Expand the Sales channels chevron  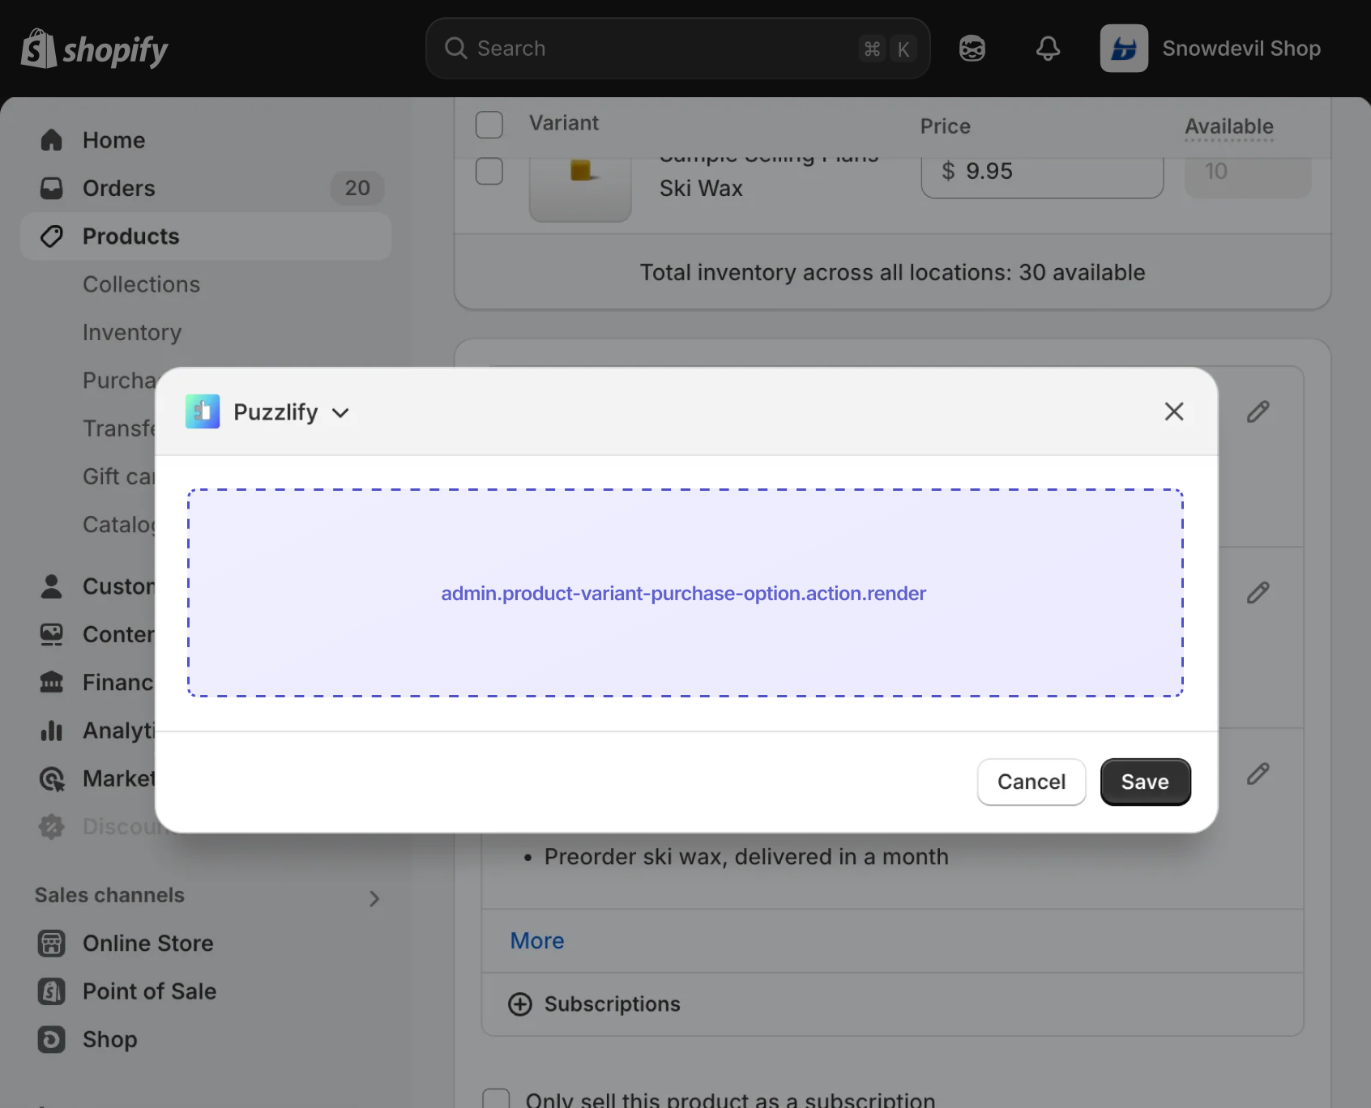click(374, 898)
